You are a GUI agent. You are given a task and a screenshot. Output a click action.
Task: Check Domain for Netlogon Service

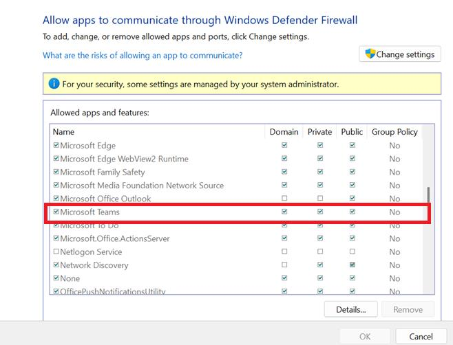tap(284, 252)
